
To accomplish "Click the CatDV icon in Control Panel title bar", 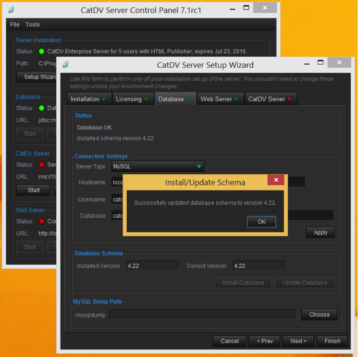I will click(x=11, y=10).
